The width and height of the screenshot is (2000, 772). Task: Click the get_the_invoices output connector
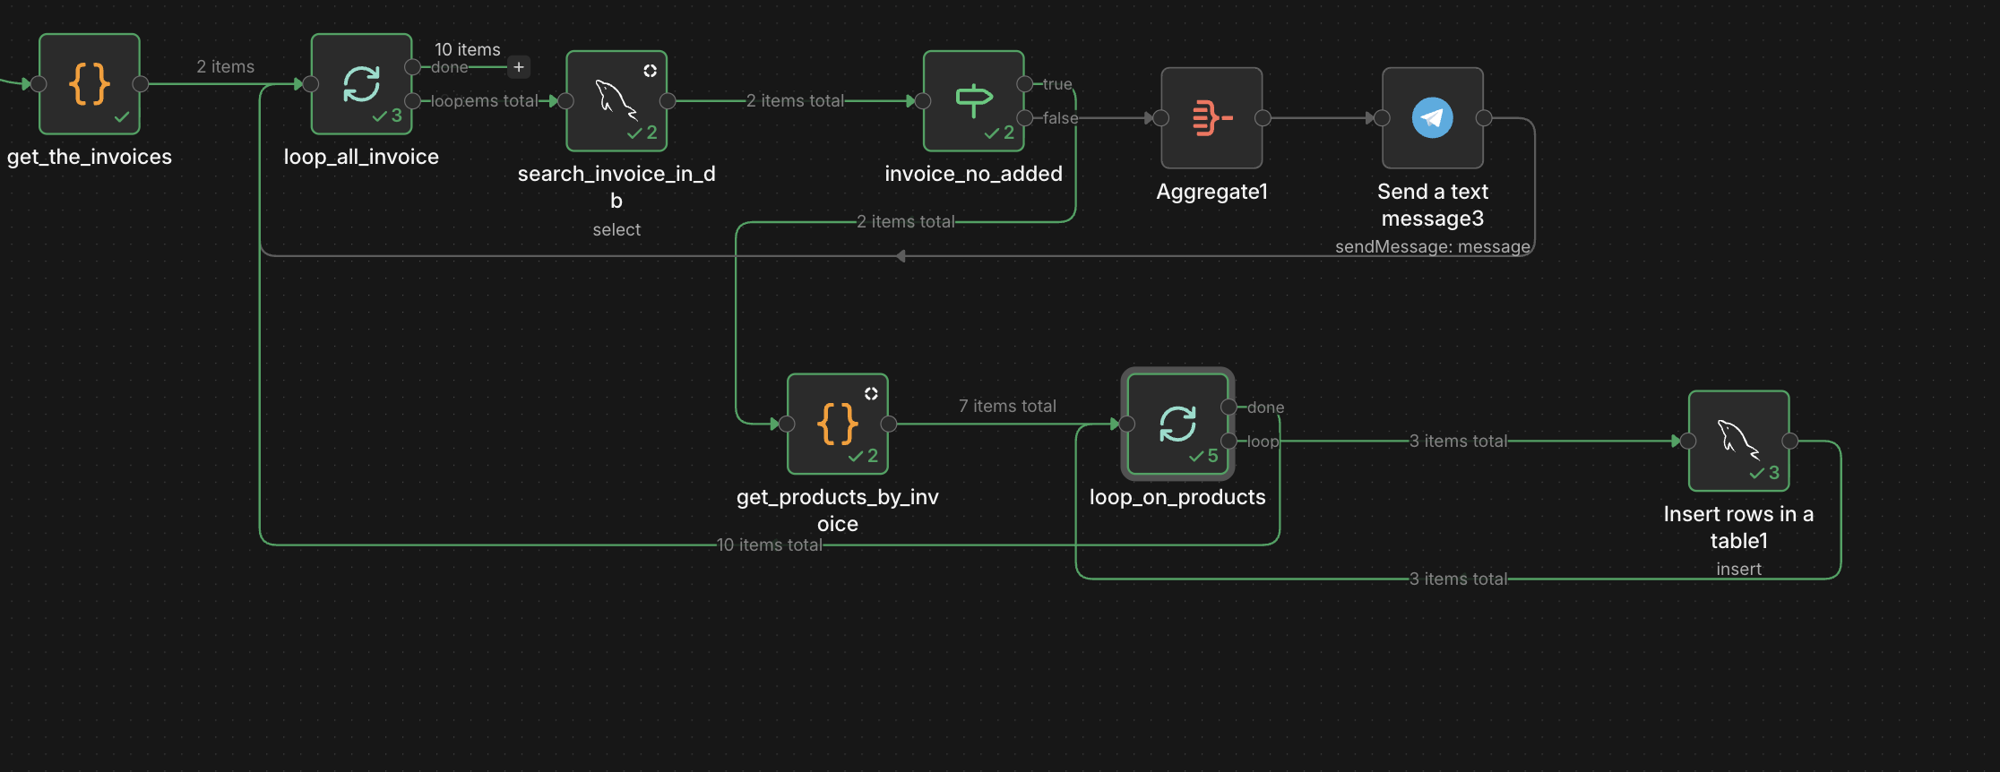[141, 84]
